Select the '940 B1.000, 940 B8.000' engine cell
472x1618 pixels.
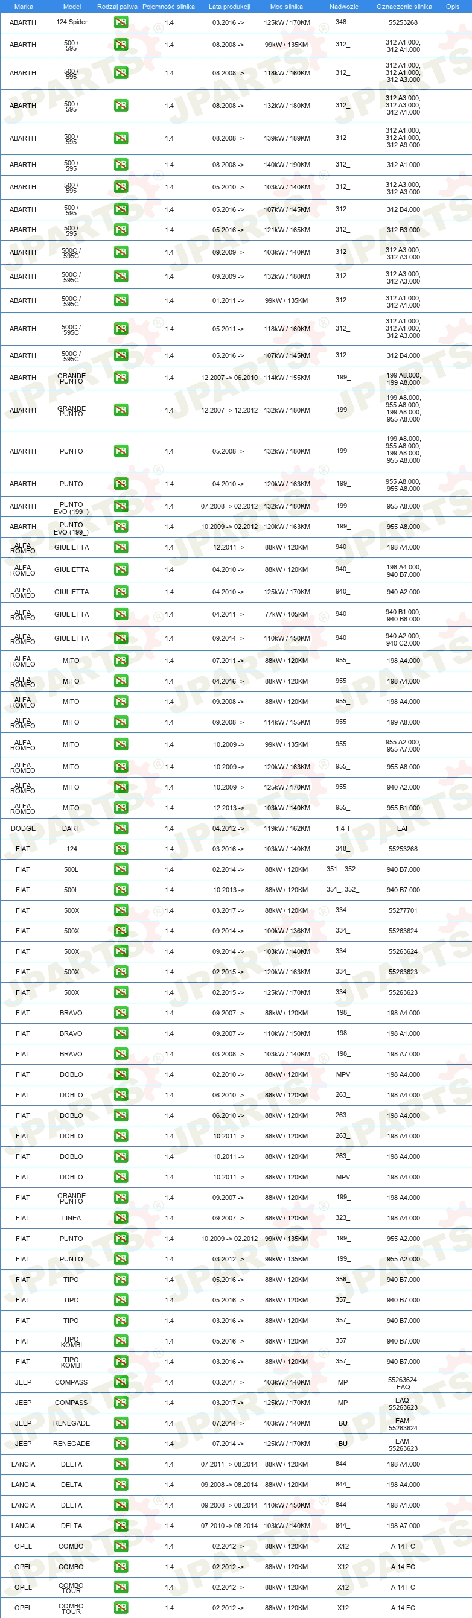pyautogui.click(x=403, y=615)
